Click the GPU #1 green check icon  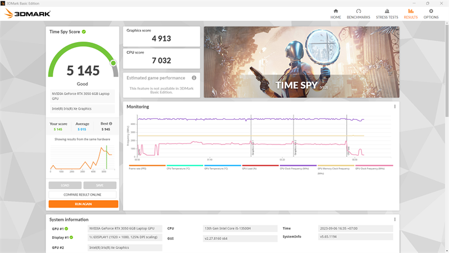(66, 229)
